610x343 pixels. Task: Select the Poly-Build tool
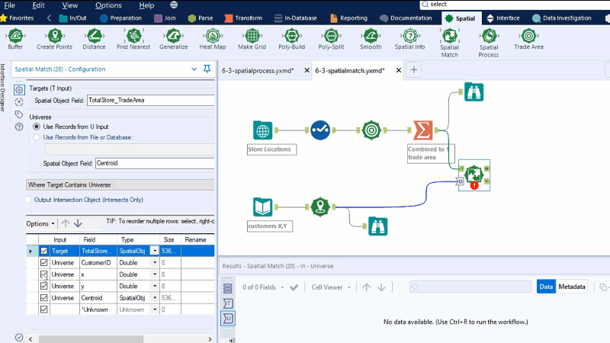(292, 39)
